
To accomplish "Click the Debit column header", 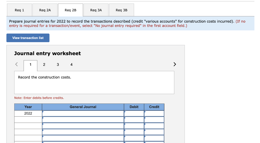I will [134, 107].
